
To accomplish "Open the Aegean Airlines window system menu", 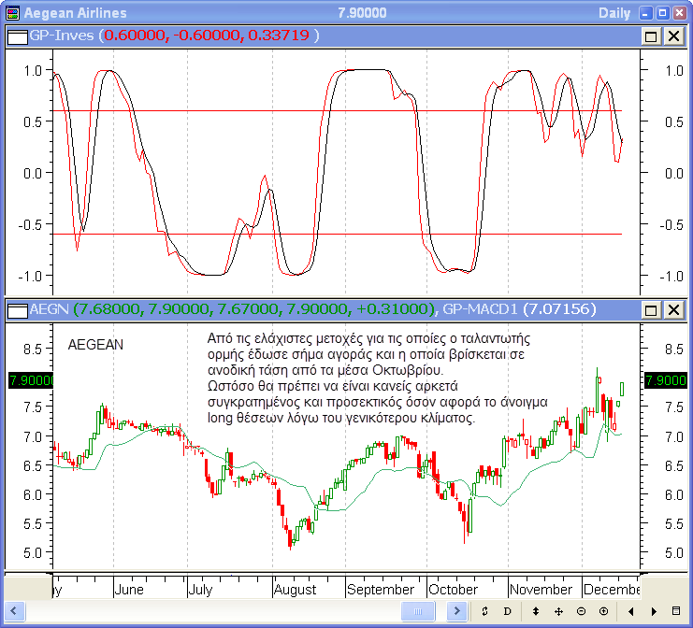I will pos(11,13).
